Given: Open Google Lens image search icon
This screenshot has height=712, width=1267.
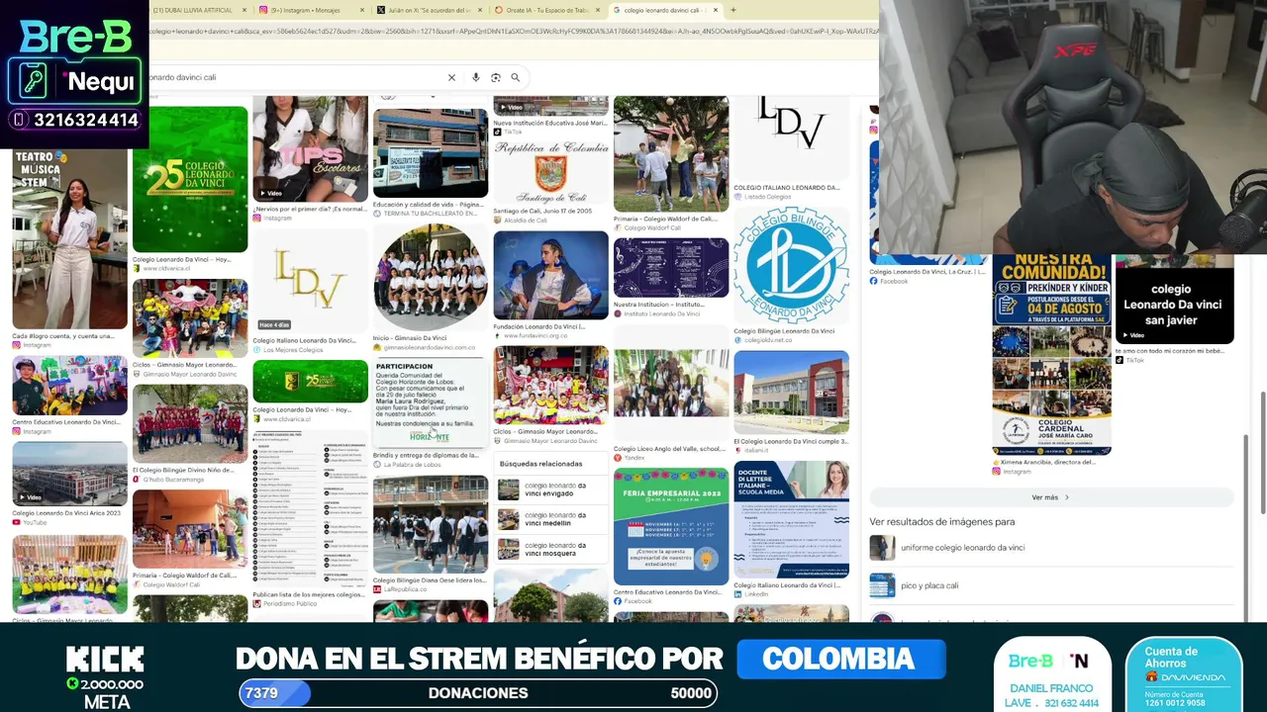Looking at the screenshot, I should (x=496, y=77).
